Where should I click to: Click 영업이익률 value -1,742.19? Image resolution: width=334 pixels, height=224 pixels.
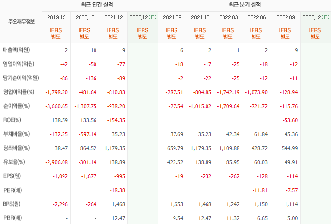tap(228, 93)
